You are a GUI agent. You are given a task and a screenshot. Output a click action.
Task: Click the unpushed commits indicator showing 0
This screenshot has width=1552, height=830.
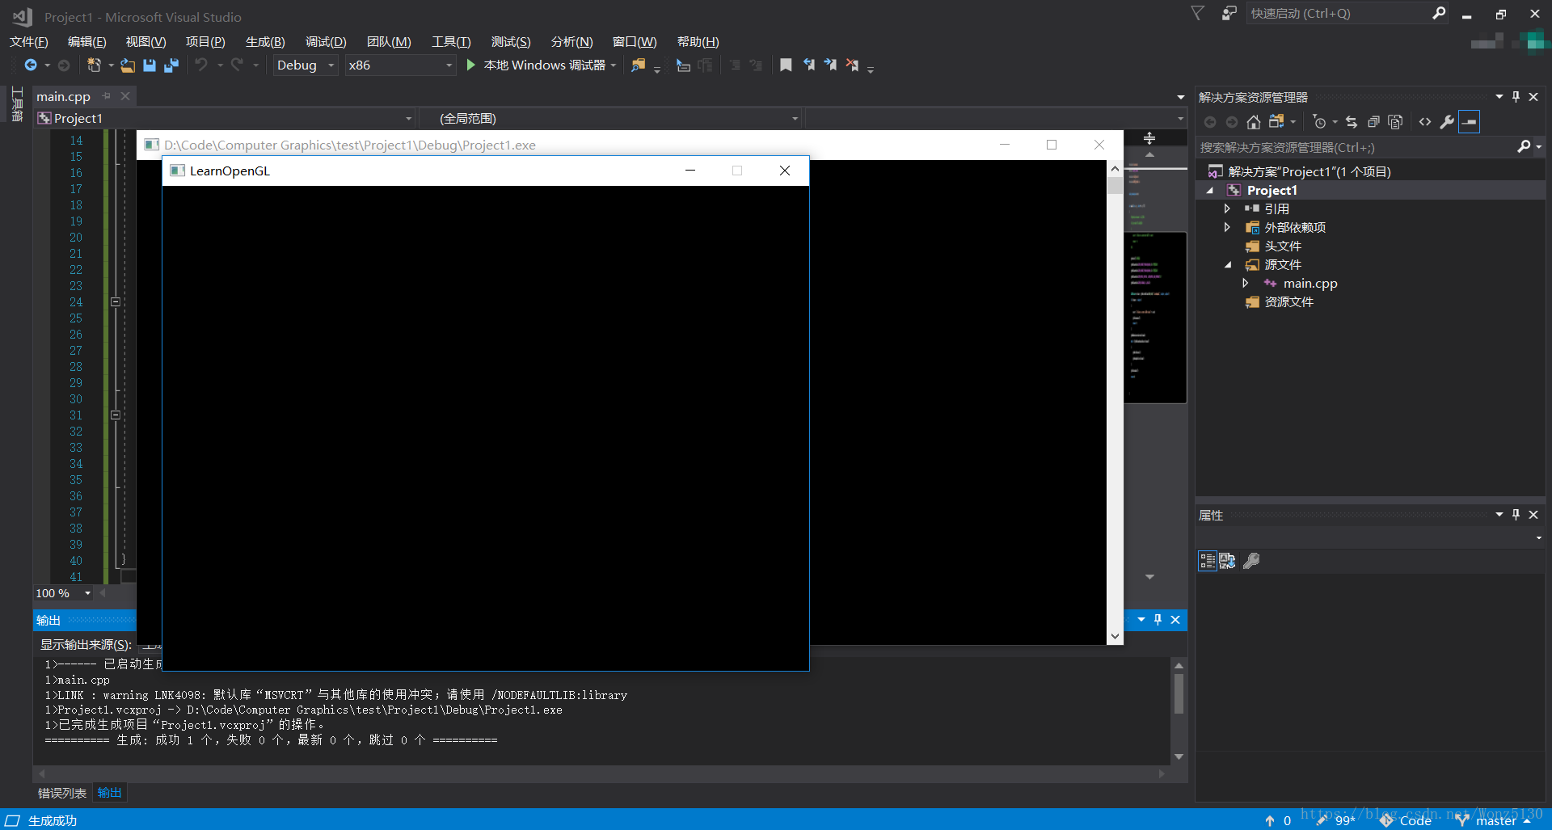tap(1278, 820)
